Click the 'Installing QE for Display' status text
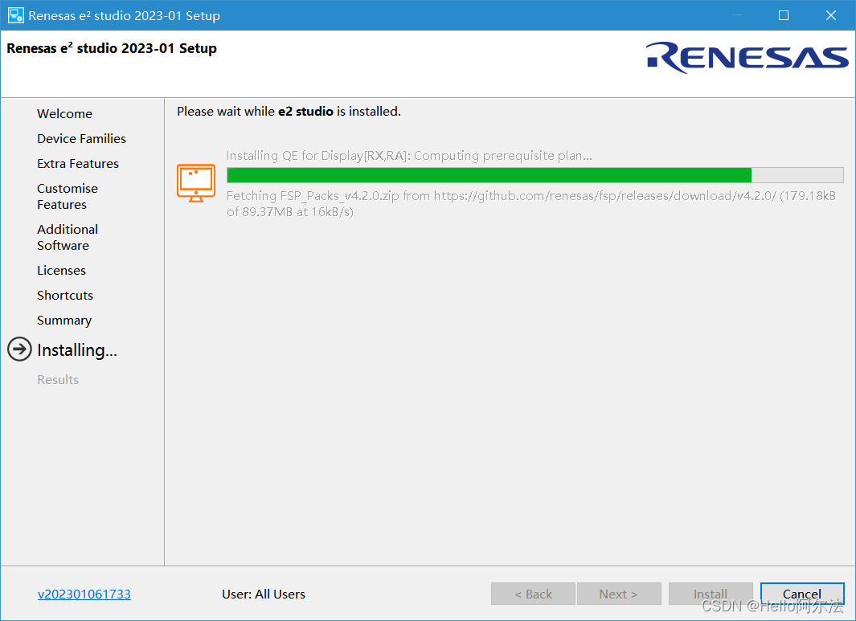The width and height of the screenshot is (856, 621). pos(409,156)
